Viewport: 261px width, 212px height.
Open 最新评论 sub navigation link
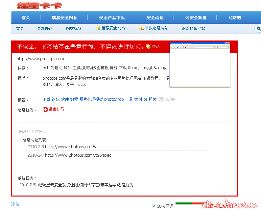pos(45,29)
